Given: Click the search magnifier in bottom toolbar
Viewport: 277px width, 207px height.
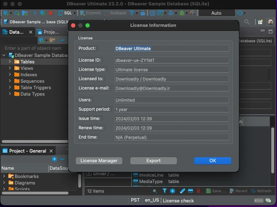Looking at the screenshot, I should point(155,191).
